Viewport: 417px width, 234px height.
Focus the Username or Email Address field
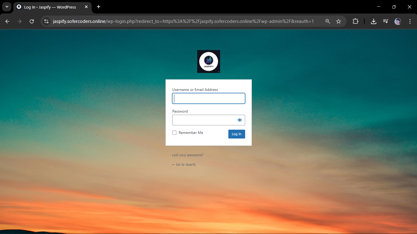click(x=209, y=98)
